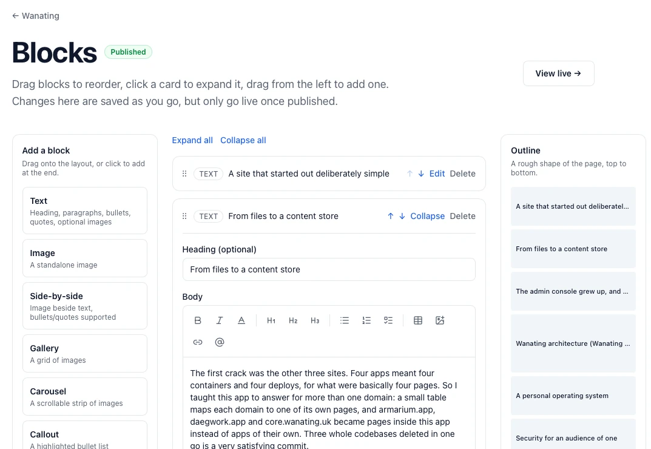This screenshot has height=449, width=651.
Task: Open the text color tool
Action: pyautogui.click(x=241, y=320)
